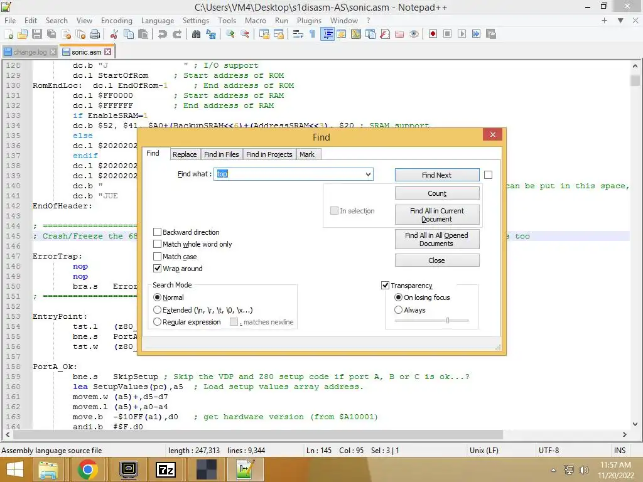
Task: Click the Paste toolbar icon
Action: 143,34
